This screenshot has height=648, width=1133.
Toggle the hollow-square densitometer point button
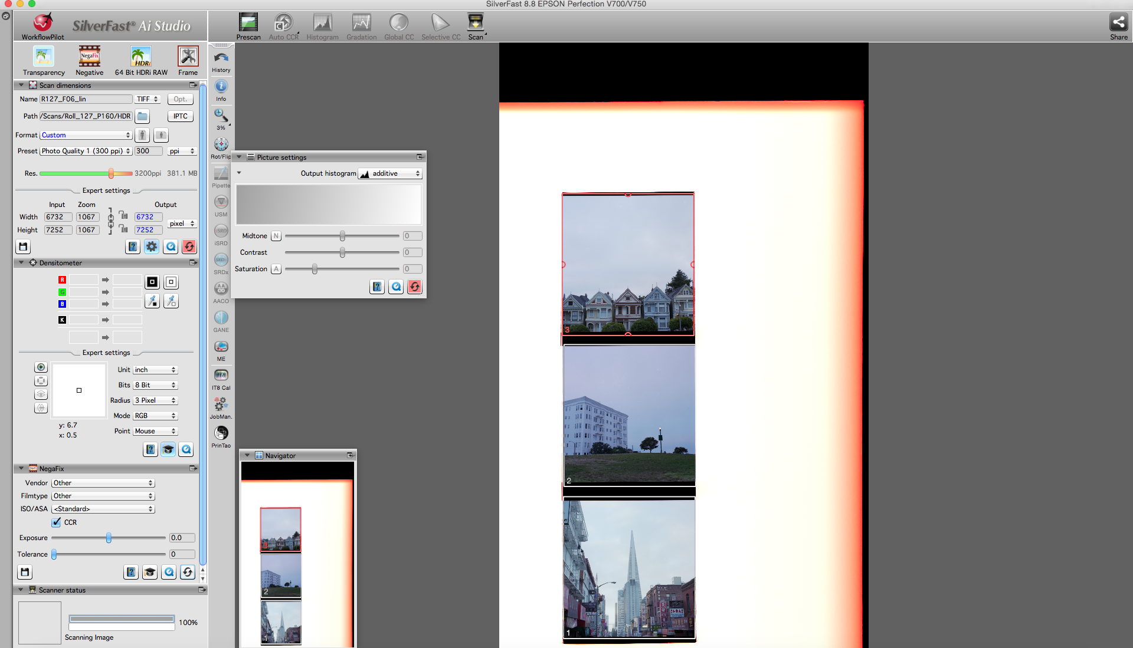pos(171,282)
